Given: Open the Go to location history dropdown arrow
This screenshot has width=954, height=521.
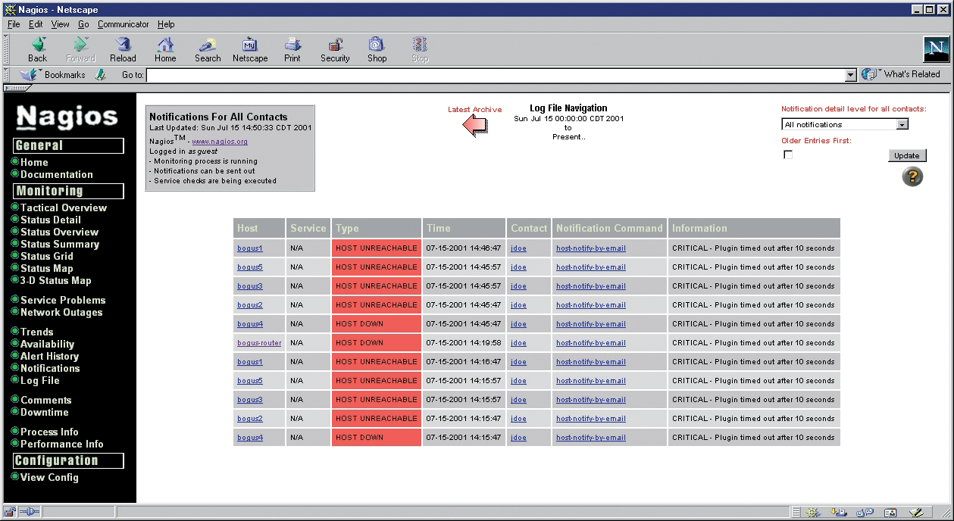Looking at the screenshot, I should coord(850,75).
